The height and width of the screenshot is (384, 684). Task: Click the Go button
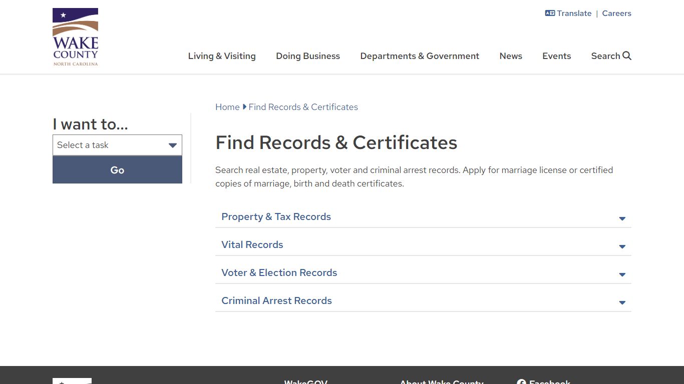(117, 170)
